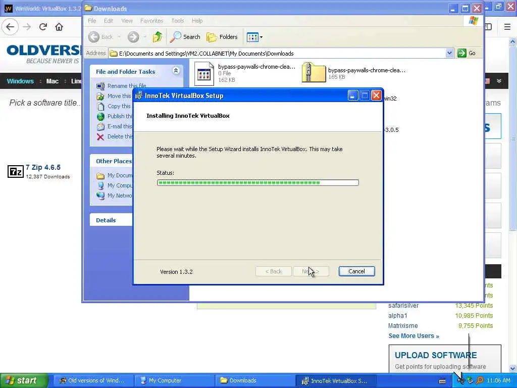Image resolution: width=517 pixels, height=388 pixels.
Task: Open My Network Places under Other Places
Action: [x=119, y=196]
